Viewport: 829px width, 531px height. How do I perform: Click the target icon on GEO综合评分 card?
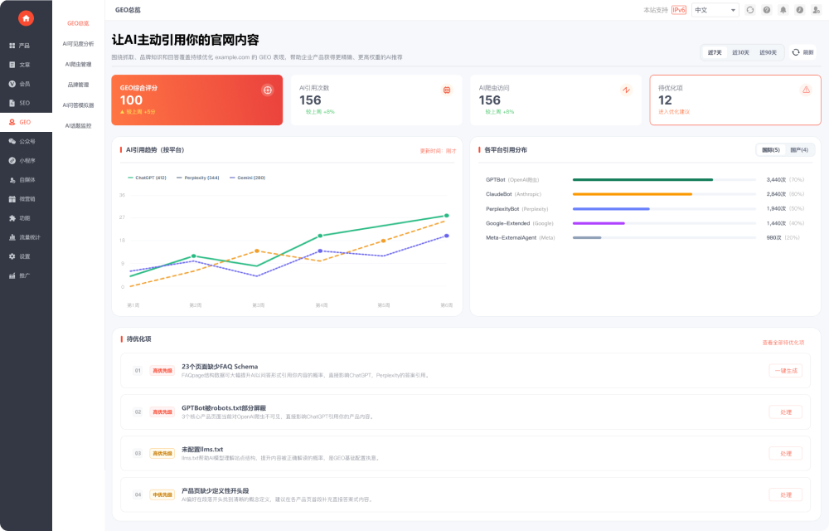click(x=268, y=90)
